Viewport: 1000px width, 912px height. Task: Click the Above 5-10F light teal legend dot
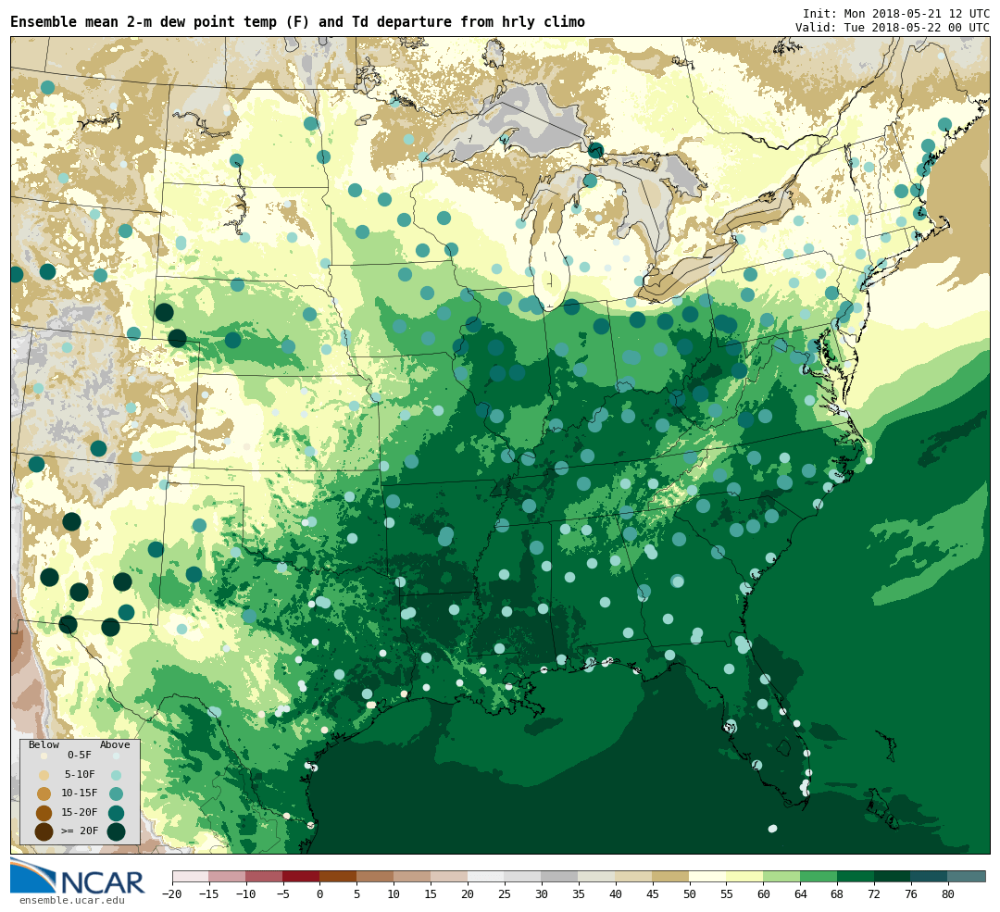tap(116, 775)
